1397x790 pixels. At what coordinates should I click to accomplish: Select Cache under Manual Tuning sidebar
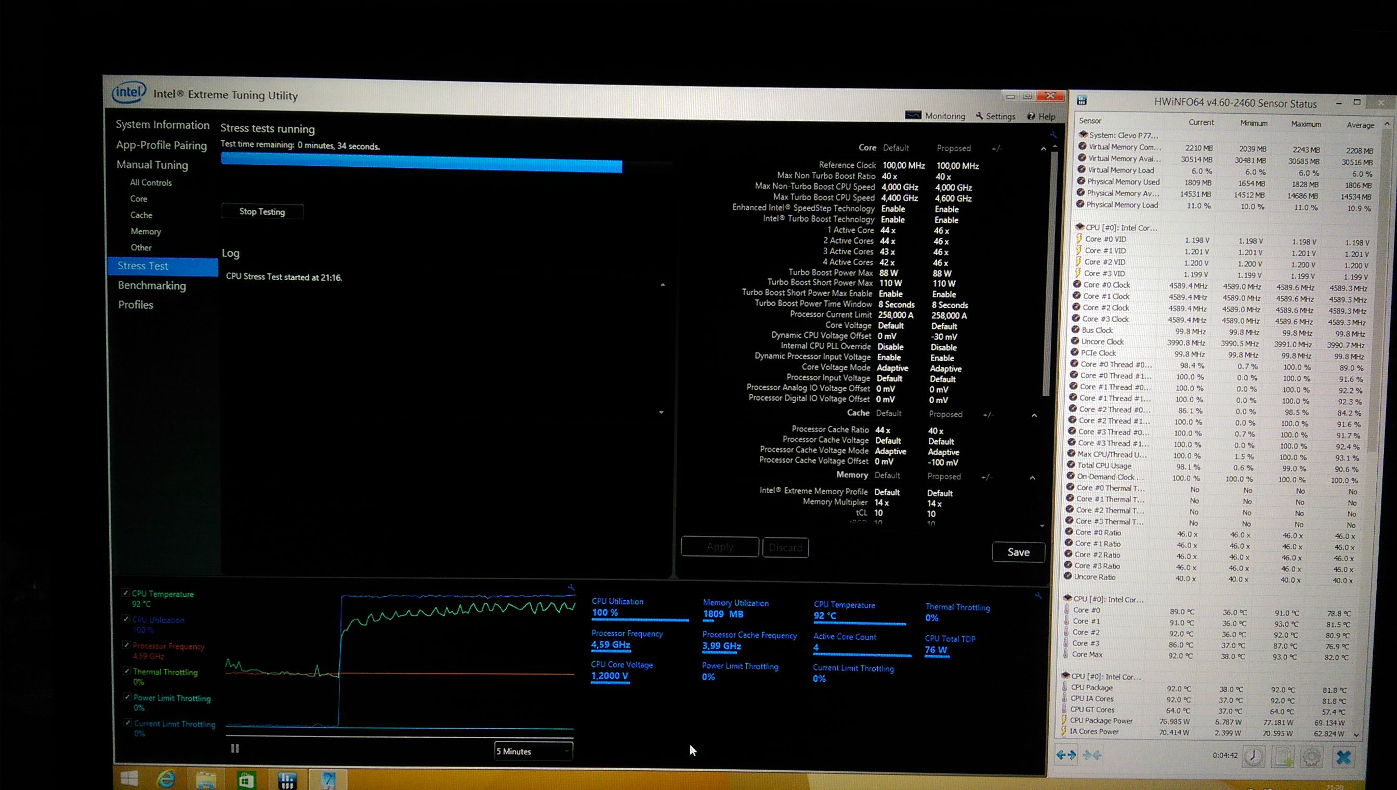click(x=141, y=215)
